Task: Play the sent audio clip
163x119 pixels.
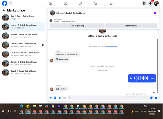Action: pos(131,78)
